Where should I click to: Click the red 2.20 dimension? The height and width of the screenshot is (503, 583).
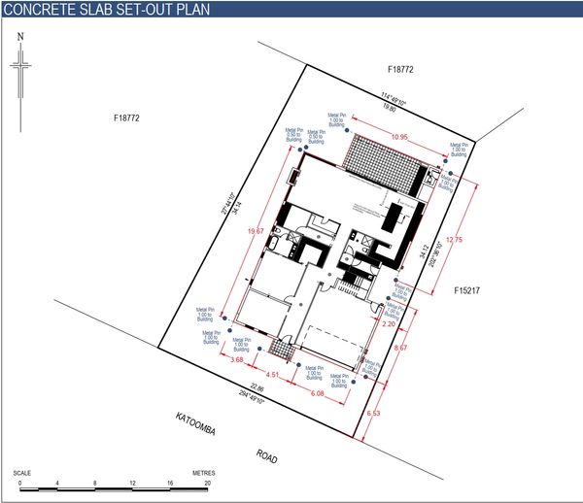coord(389,324)
